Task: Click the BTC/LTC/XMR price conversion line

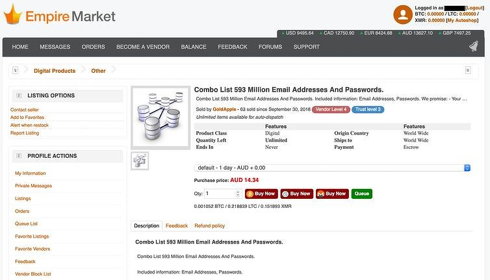Action: [243, 206]
